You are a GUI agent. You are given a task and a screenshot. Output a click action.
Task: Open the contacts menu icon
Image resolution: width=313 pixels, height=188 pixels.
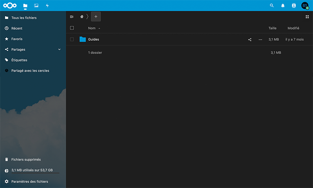pos(294,5)
